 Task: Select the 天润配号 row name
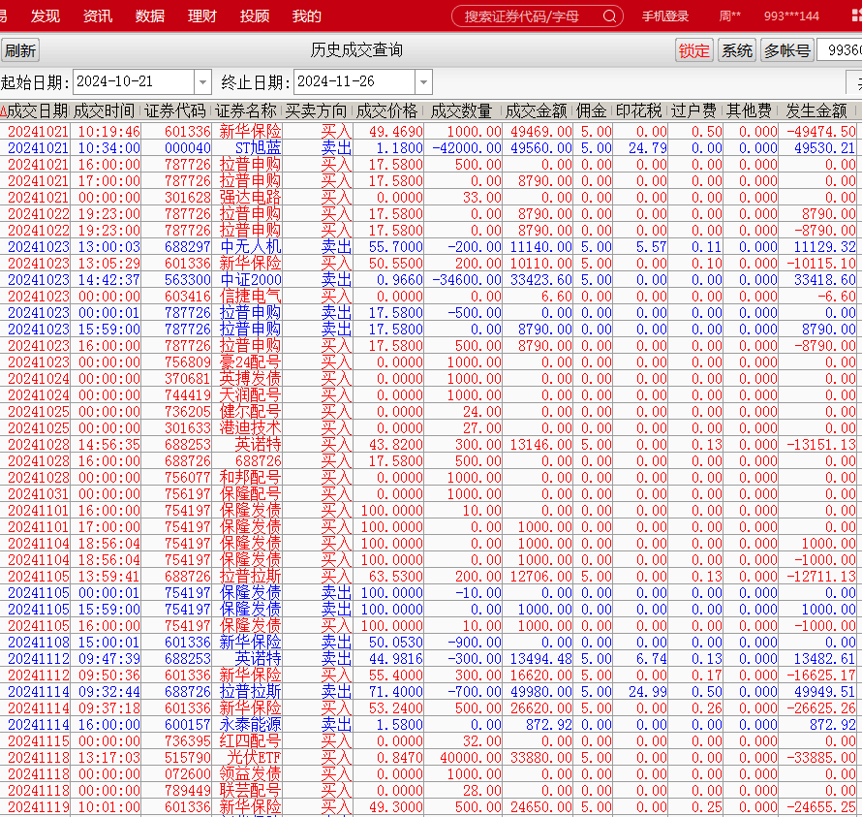click(x=250, y=395)
